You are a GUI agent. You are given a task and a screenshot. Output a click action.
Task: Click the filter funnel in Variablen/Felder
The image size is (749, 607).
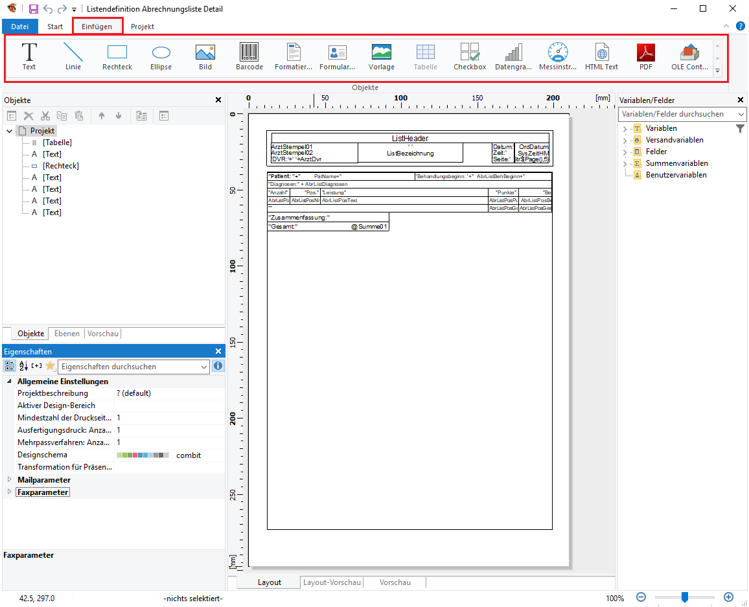tap(740, 128)
